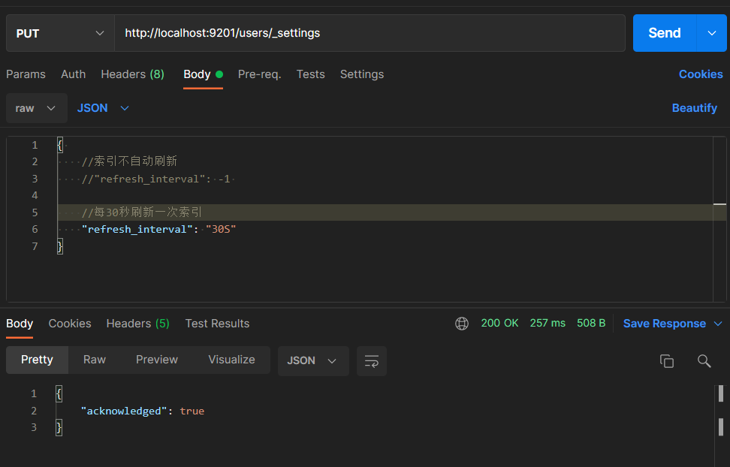Open the Cookies link at right
The height and width of the screenshot is (467, 730).
point(701,74)
